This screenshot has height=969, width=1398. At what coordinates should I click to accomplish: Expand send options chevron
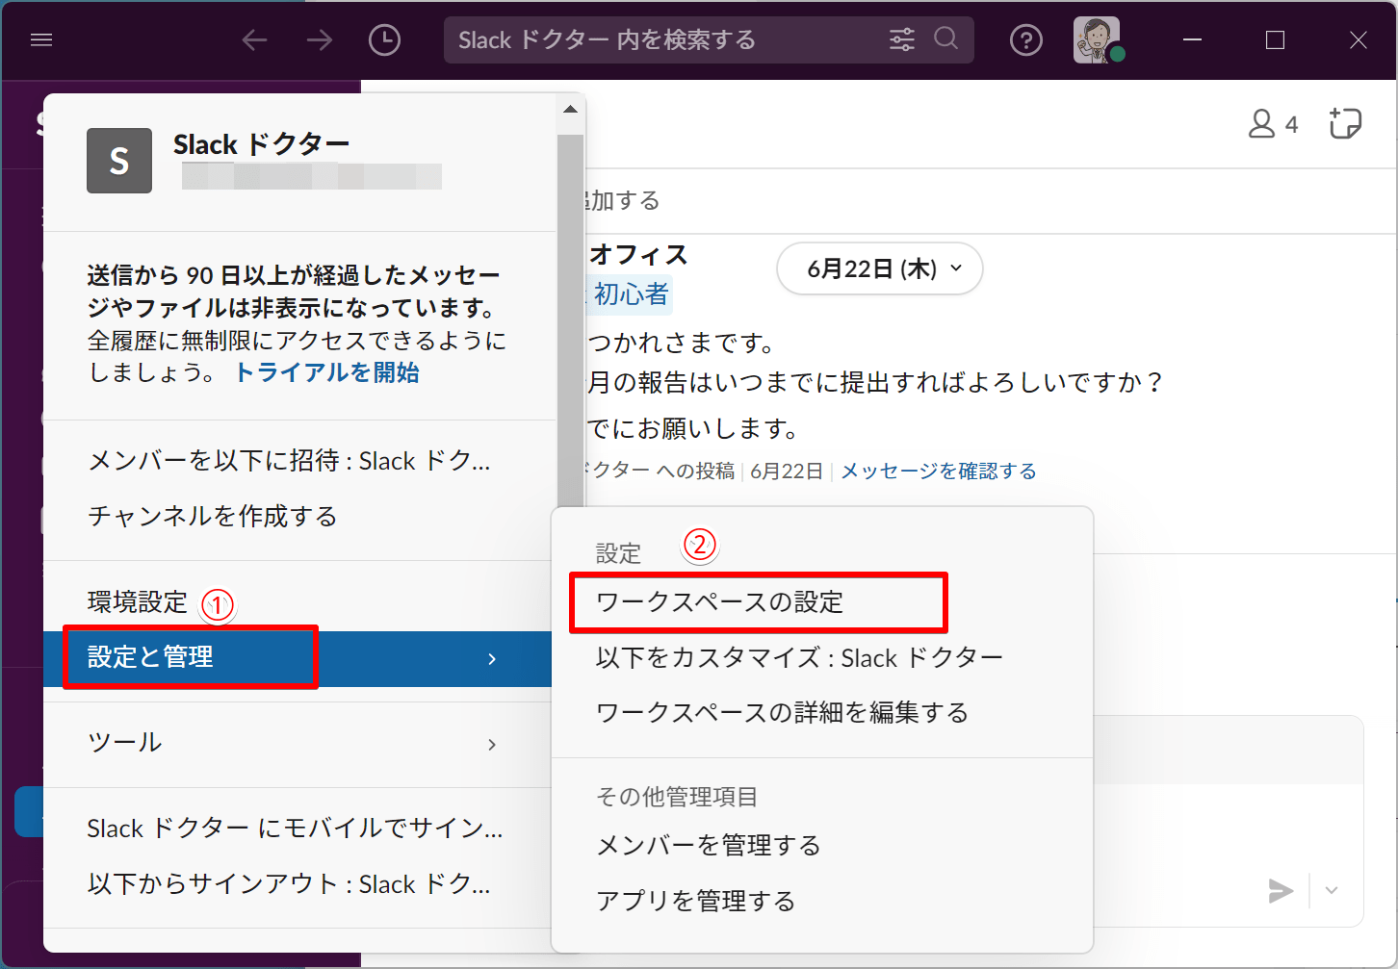(1332, 890)
